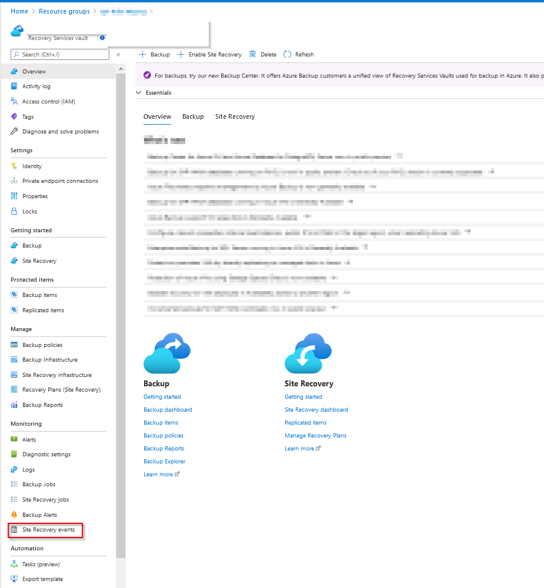
Task: Open the Backup Explorer link
Action: coord(164,461)
